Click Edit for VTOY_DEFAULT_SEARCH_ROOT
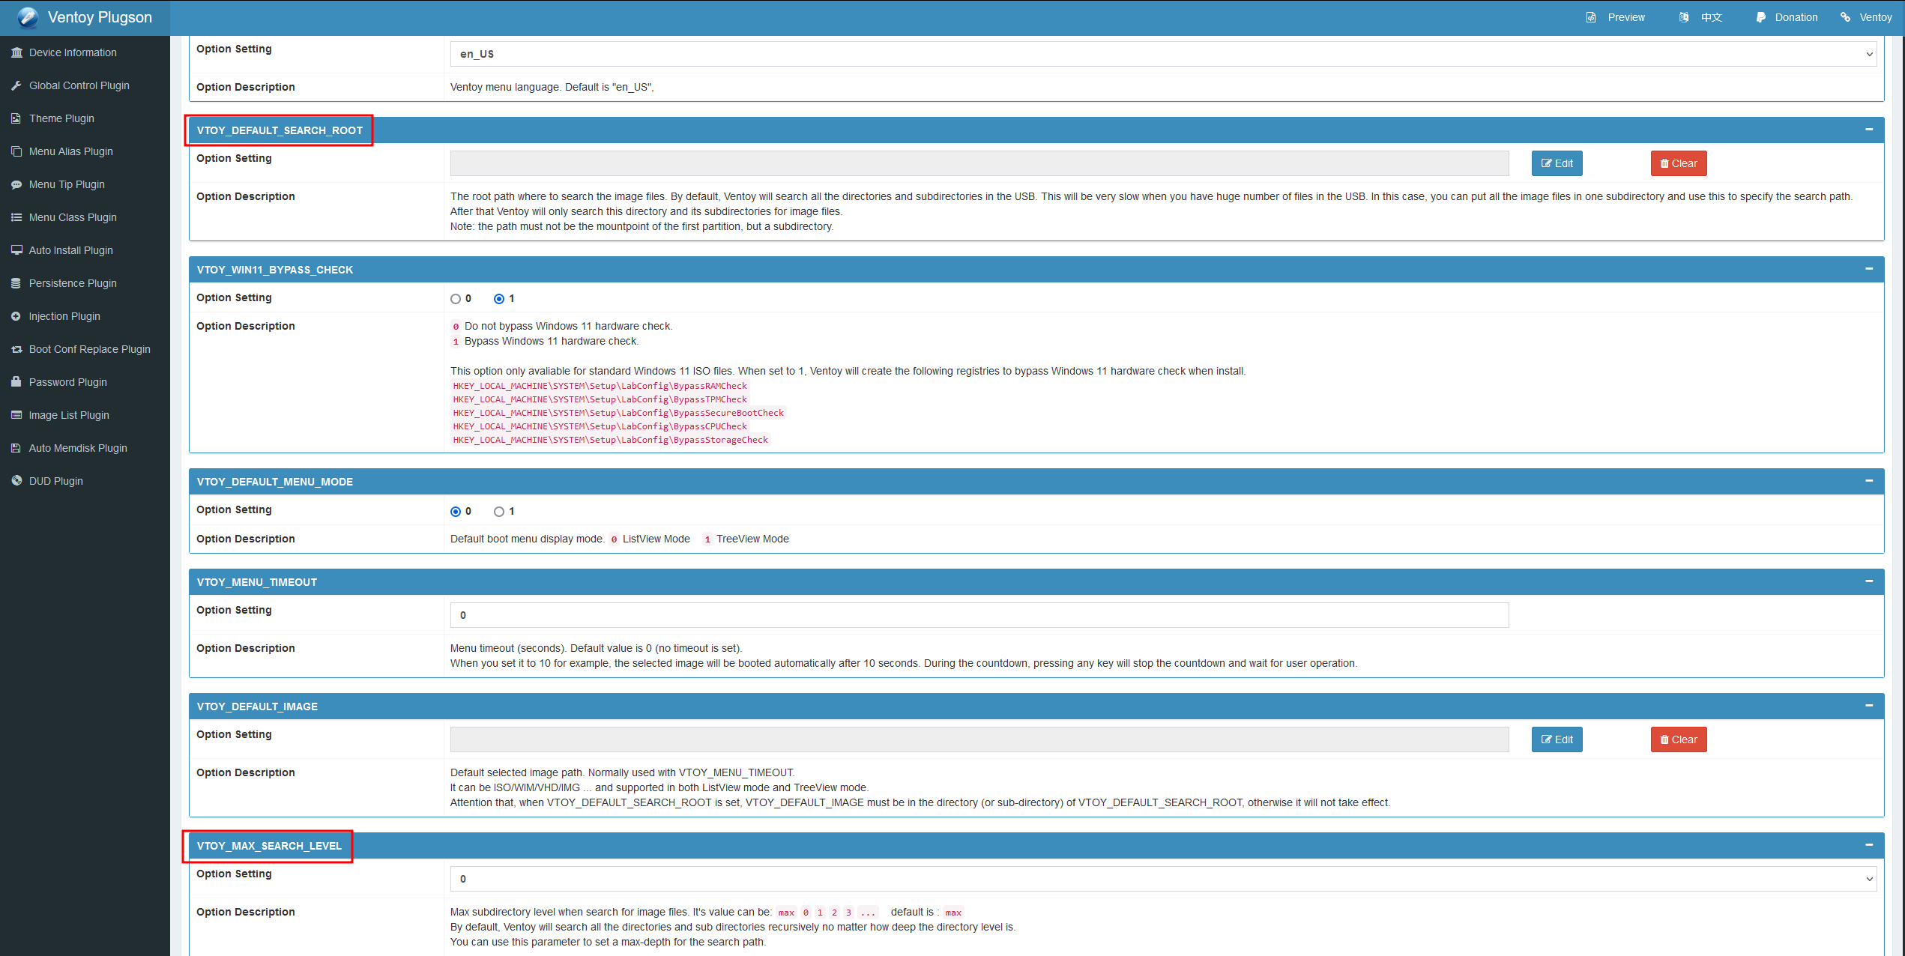 click(x=1557, y=163)
